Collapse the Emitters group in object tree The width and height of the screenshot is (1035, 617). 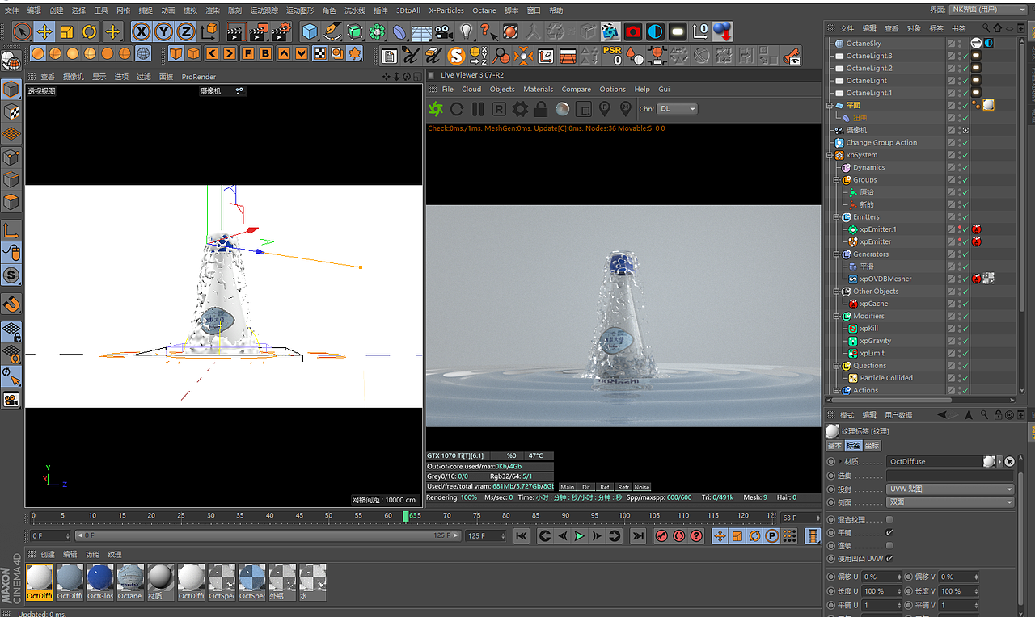(837, 216)
